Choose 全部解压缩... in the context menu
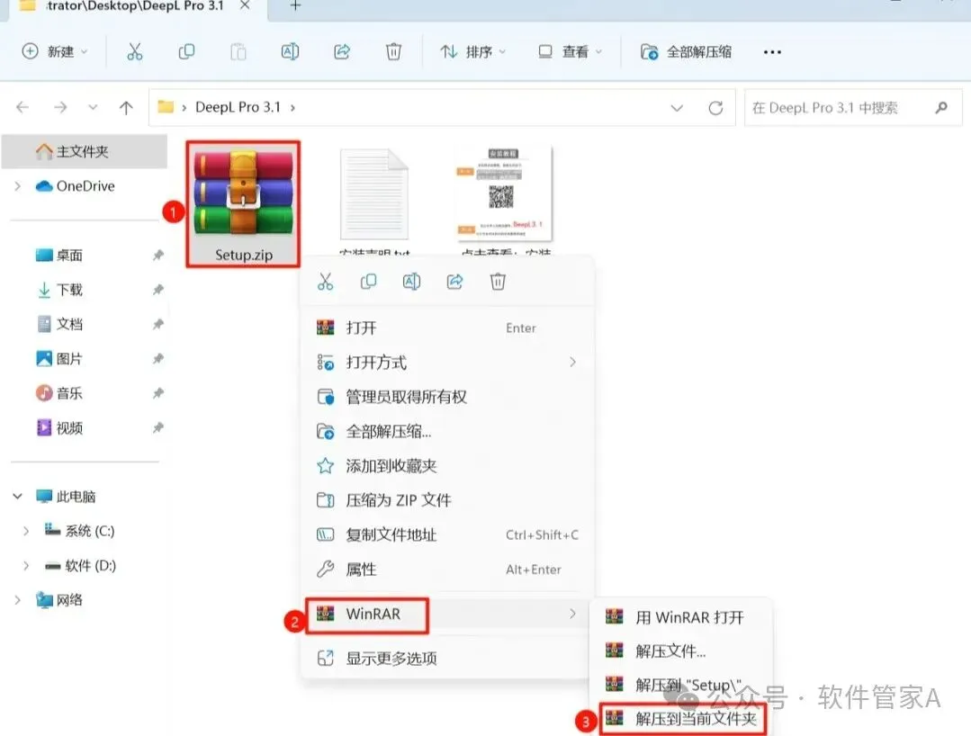 pyautogui.click(x=447, y=432)
